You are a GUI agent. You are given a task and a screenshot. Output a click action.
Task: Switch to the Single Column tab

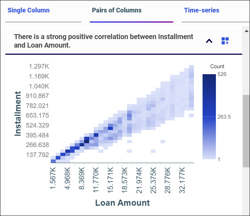point(28,10)
